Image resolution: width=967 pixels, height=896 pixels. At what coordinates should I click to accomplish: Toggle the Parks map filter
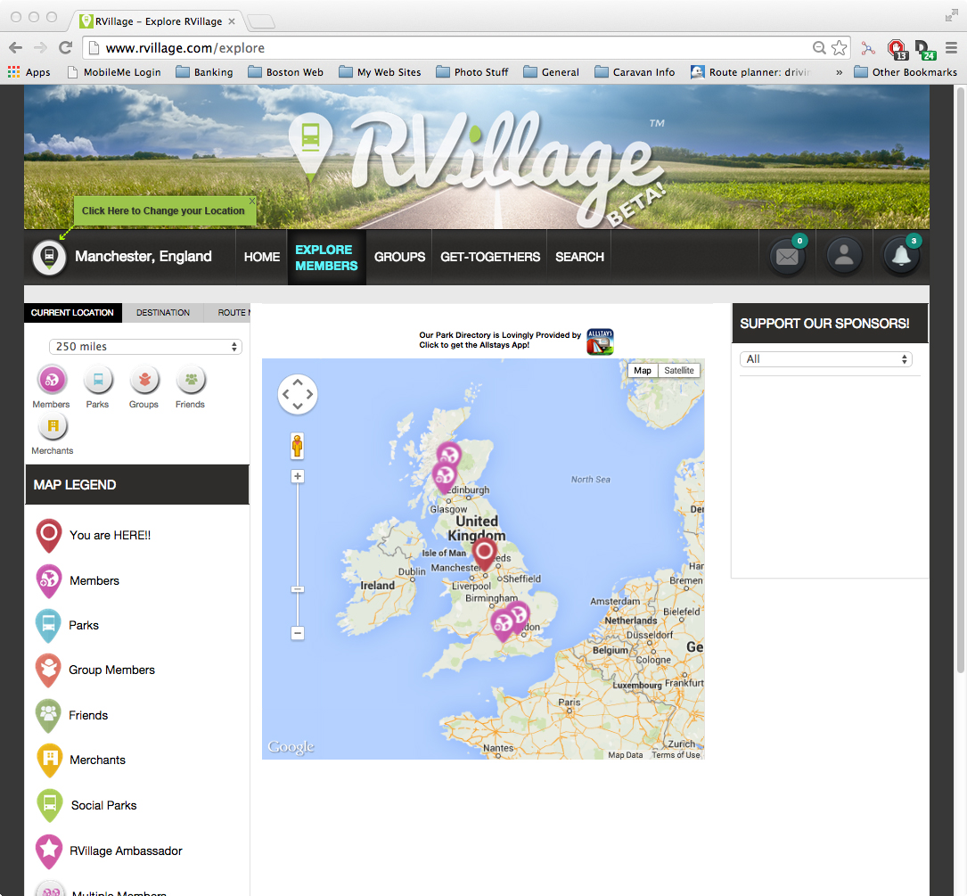(x=98, y=381)
